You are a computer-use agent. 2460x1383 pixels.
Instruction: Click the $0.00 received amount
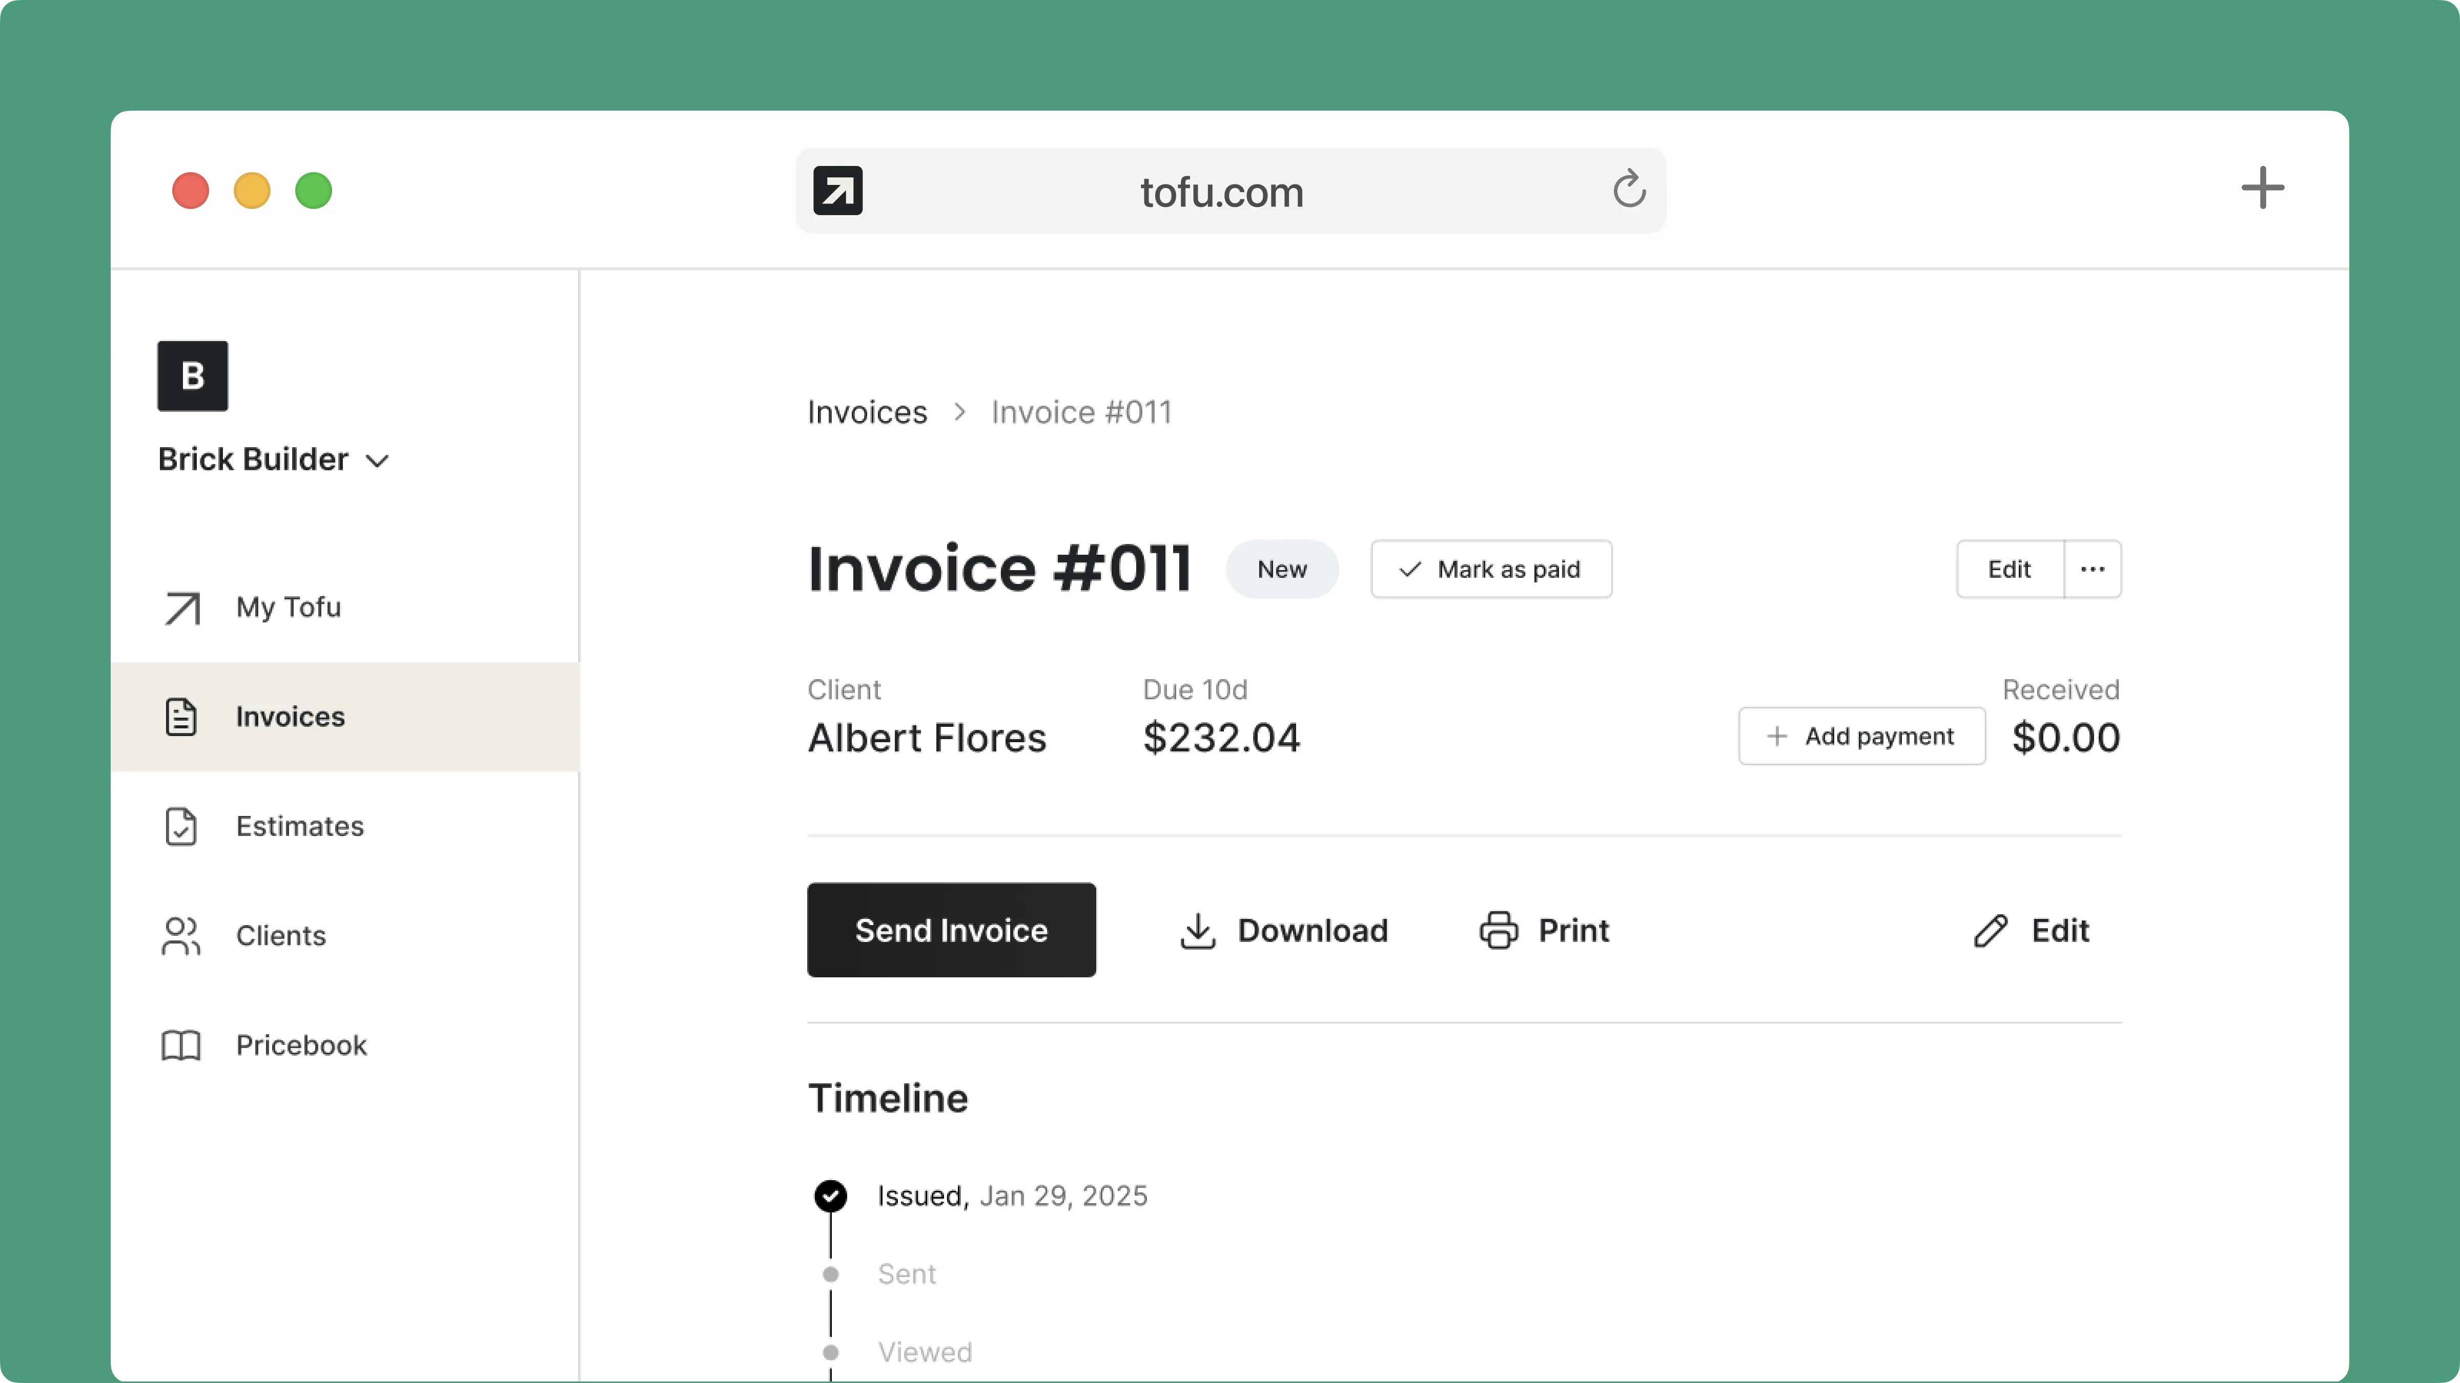pyautogui.click(x=2065, y=738)
